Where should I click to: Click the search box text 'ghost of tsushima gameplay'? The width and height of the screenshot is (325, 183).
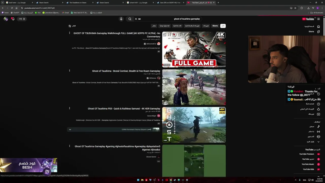pos(187,19)
